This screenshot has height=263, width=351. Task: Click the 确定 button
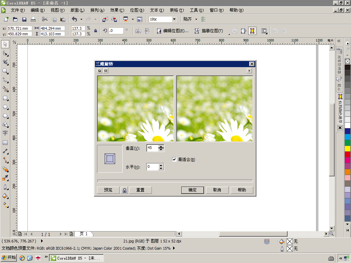[193, 190]
